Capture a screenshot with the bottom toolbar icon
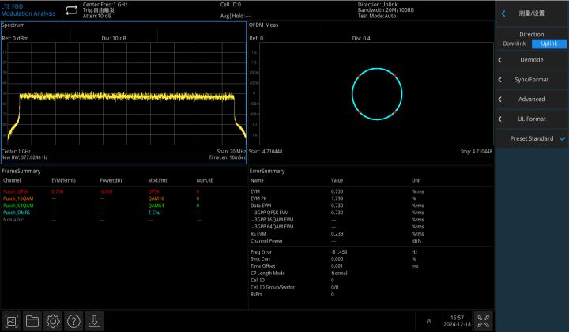The width and height of the screenshot is (569, 332). 11,321
